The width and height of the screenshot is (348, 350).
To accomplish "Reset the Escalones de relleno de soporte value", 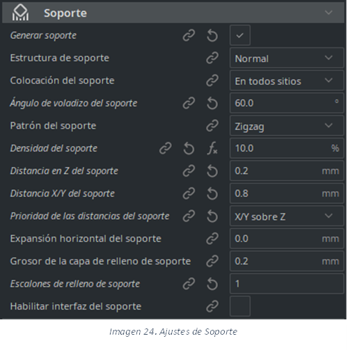I will tap(212, 284).
